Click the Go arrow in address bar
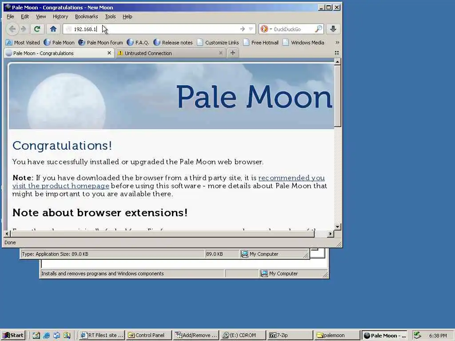 [242, 29]
